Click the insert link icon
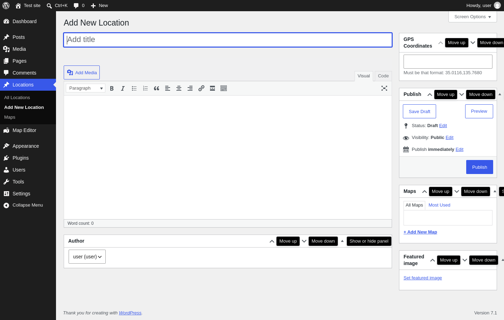Image resolution: width=504 pixels, height=320 pixels. click(x=201, y=88)
